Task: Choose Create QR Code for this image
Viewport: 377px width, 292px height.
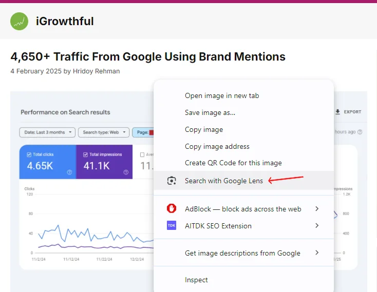Action: 243,163
